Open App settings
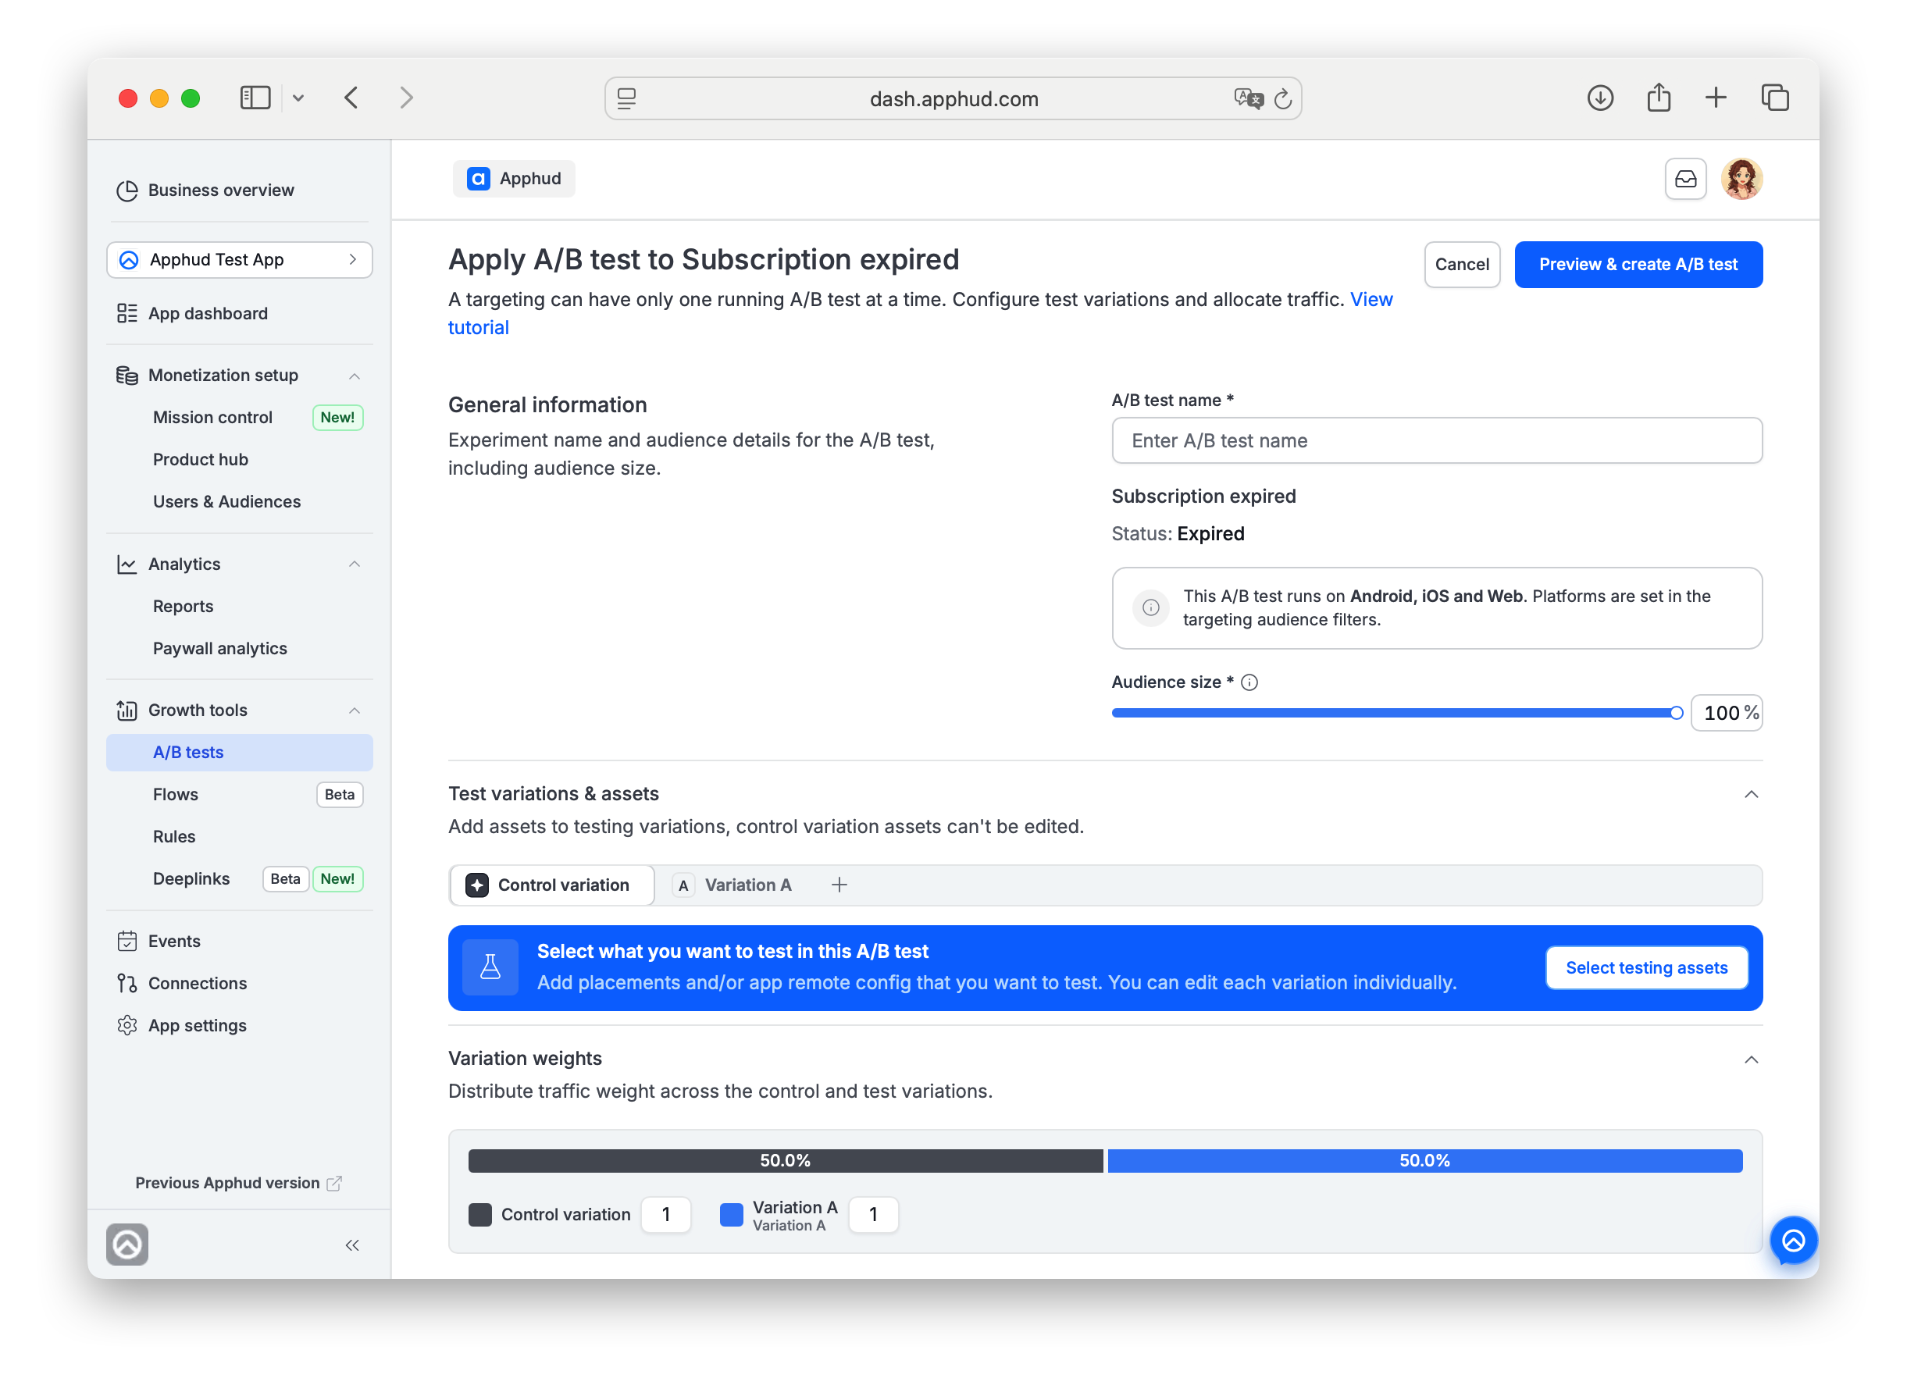The image size is (1907, 1396). point(197,1026)
